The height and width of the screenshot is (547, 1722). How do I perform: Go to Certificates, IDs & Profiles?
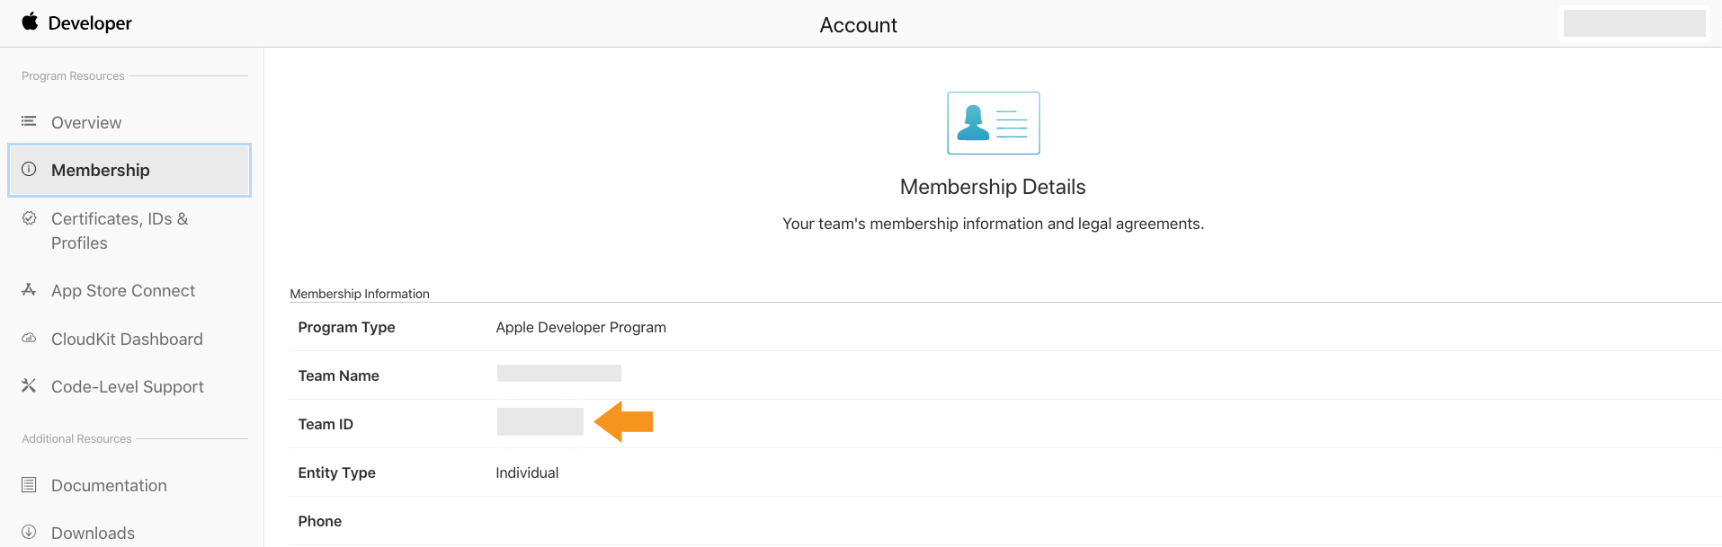click(x=120, y=231)
